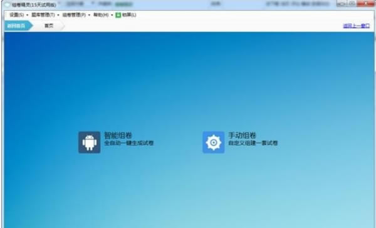Open 智能组卷 title text
376x228 pixels.
(x=118, y=136)
